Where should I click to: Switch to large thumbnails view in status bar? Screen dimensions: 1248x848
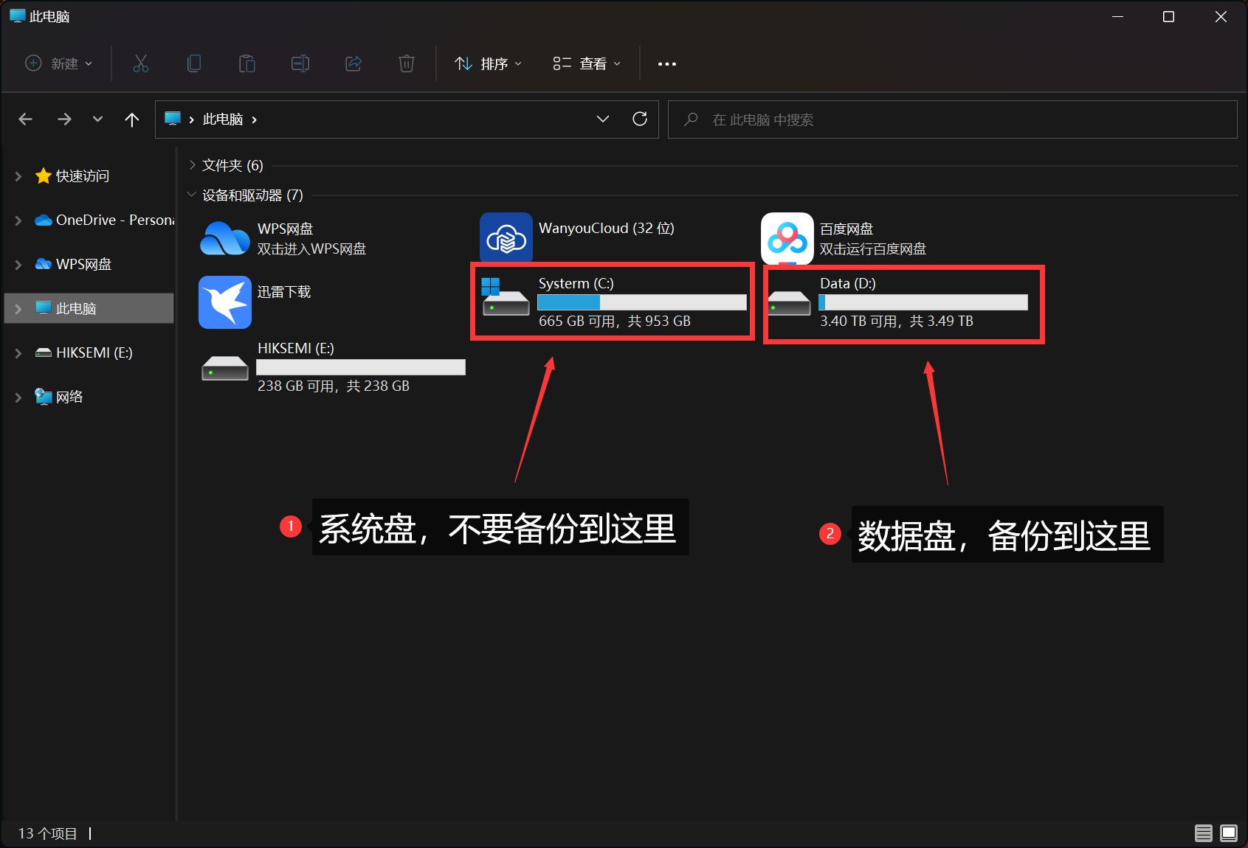[1229, 833]
